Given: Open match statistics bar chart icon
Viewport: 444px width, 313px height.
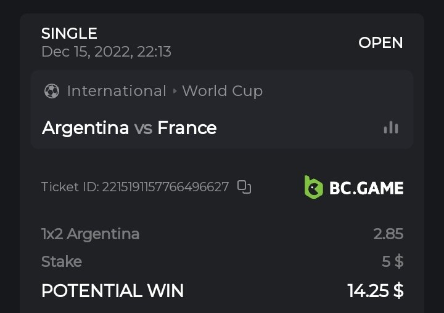Looking at the screenshot, I should [391, 127].
